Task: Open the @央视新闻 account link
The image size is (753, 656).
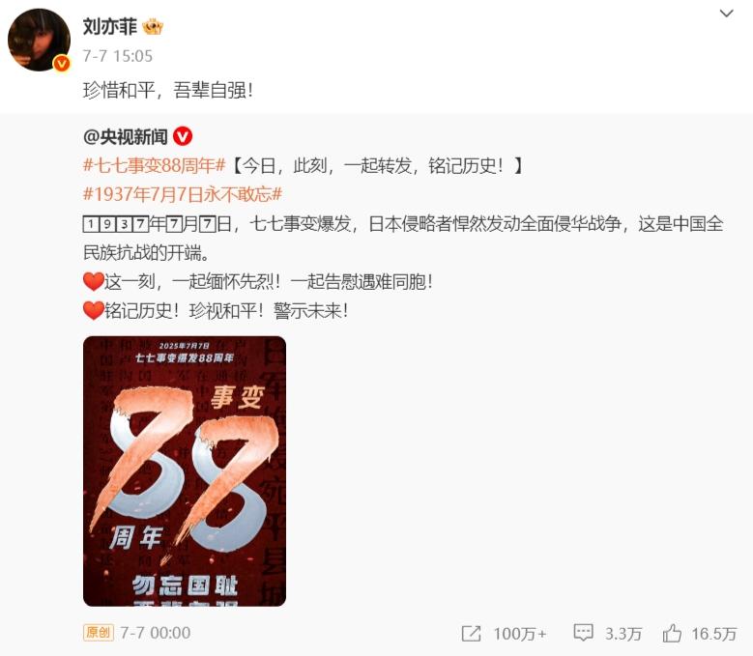Action: 125,137
